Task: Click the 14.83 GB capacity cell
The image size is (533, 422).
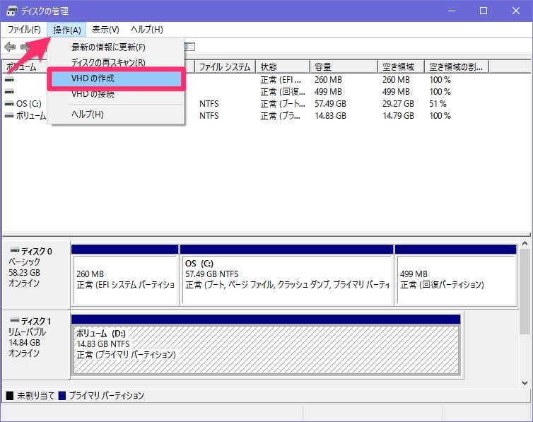Action: (330, 116)
